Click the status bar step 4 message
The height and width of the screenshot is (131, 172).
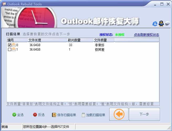(x=46, y=127)
